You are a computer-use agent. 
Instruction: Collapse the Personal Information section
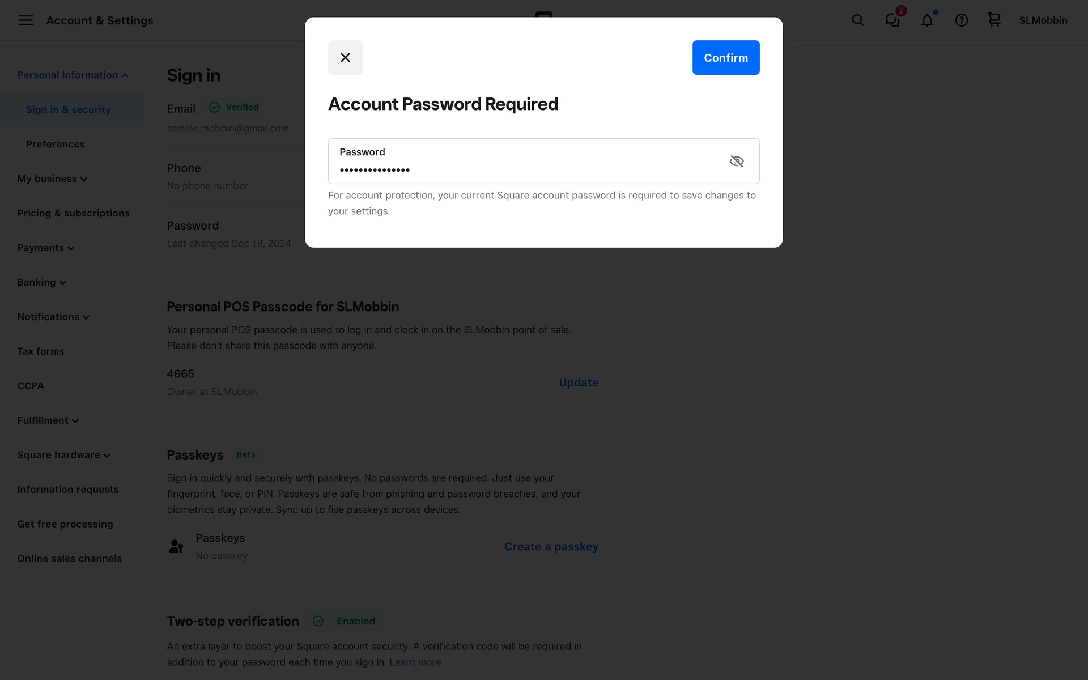pos(73,75)
